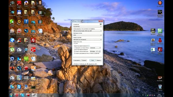Switch to Rufus taskbar button
The height and width of the screenshot is (97, 173).
coord(34,95)
